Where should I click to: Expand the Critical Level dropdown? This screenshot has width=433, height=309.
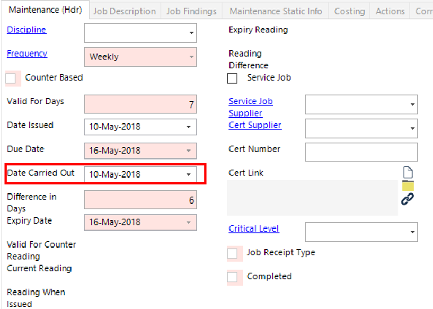pyautogui.click(x=412, y=232)
